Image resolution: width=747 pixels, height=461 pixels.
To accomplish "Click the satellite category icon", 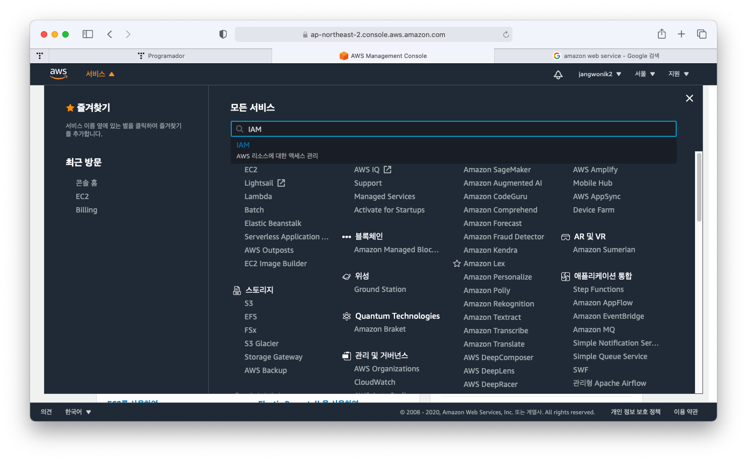I will (x=347, y=276).
